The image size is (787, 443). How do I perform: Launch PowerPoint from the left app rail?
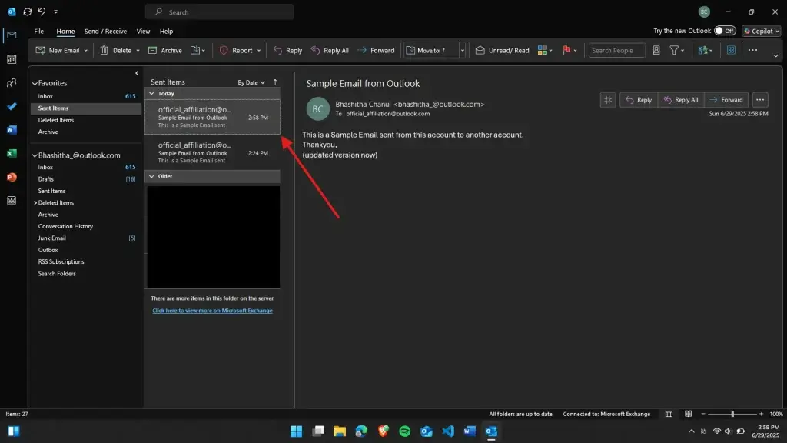pos(12,178)
